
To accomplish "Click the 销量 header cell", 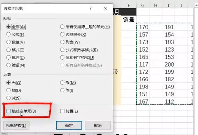I will click(129, 20).
